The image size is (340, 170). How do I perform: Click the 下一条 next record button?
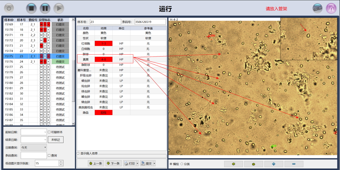[x=114, y=163]
